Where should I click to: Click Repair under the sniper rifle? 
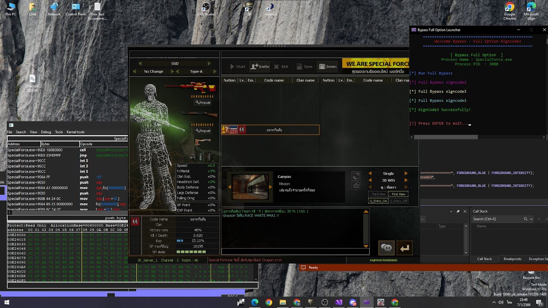pos(203,103)
